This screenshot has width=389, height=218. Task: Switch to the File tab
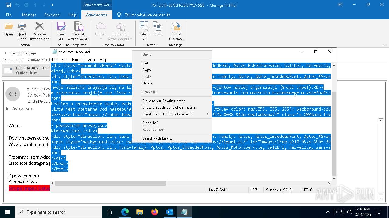pos(9,15)
